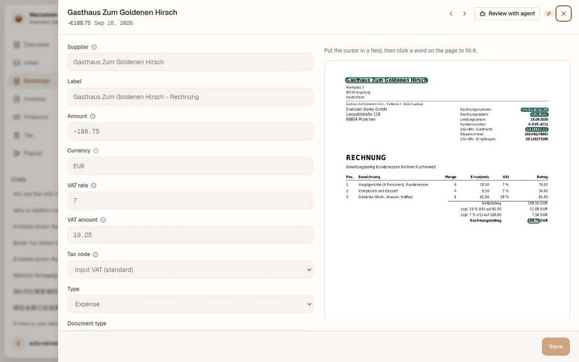The width and height of the screenshot is (579, 362).
Task: Click the Review with agent button
Action: 507,14
